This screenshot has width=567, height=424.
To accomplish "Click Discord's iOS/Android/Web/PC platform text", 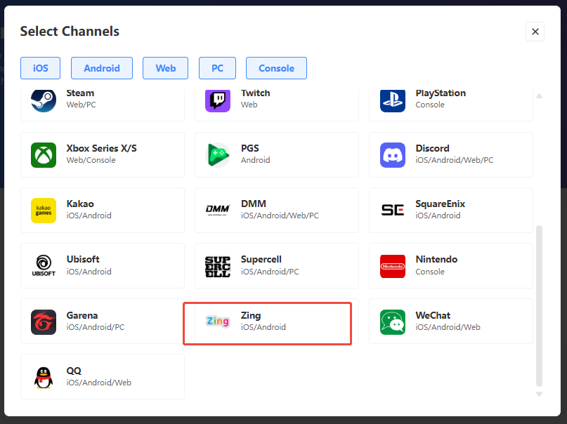I will pos(454,160).
